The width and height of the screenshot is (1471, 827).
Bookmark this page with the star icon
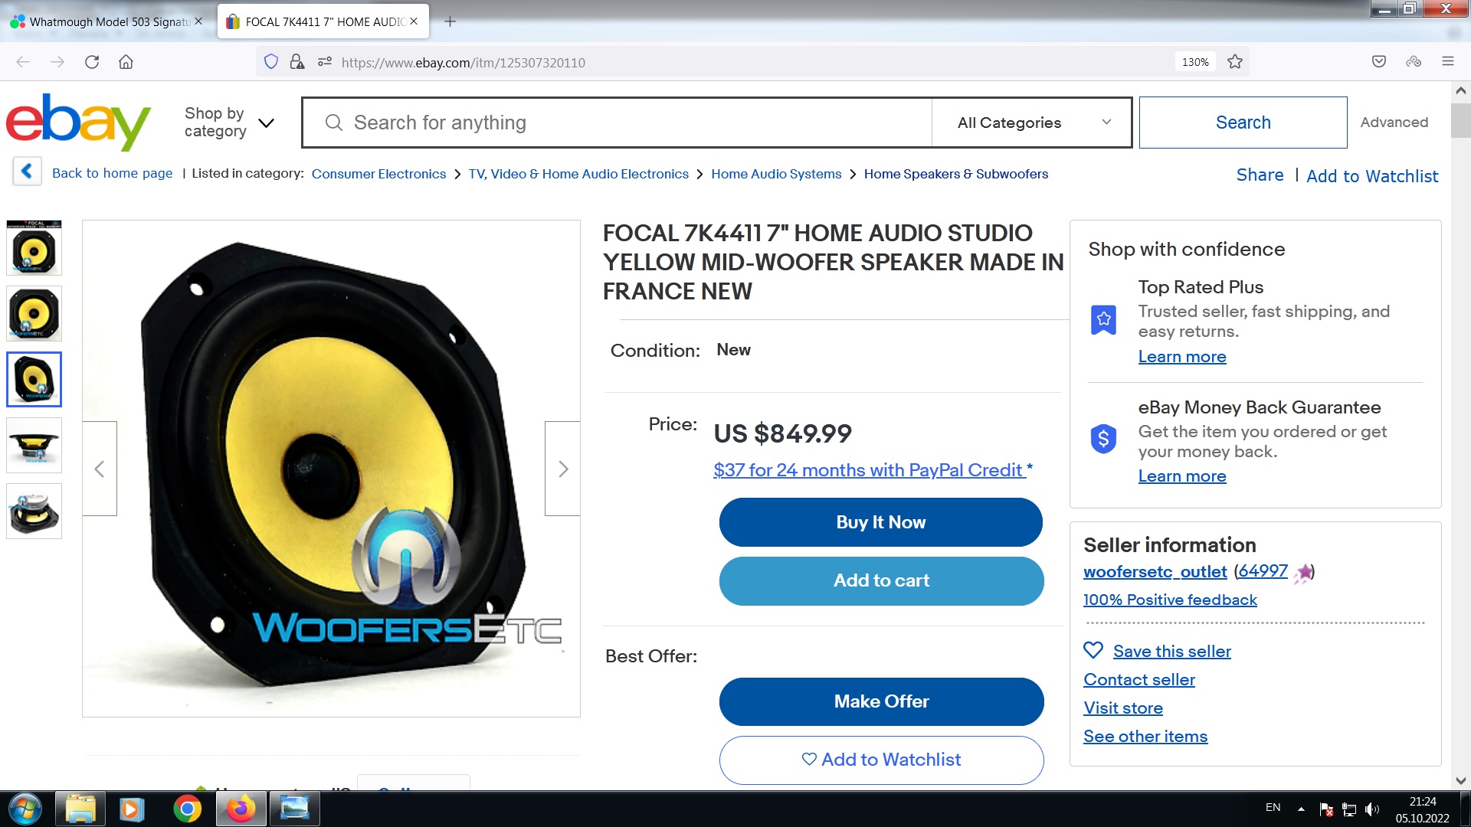[x=1234, y=62]
